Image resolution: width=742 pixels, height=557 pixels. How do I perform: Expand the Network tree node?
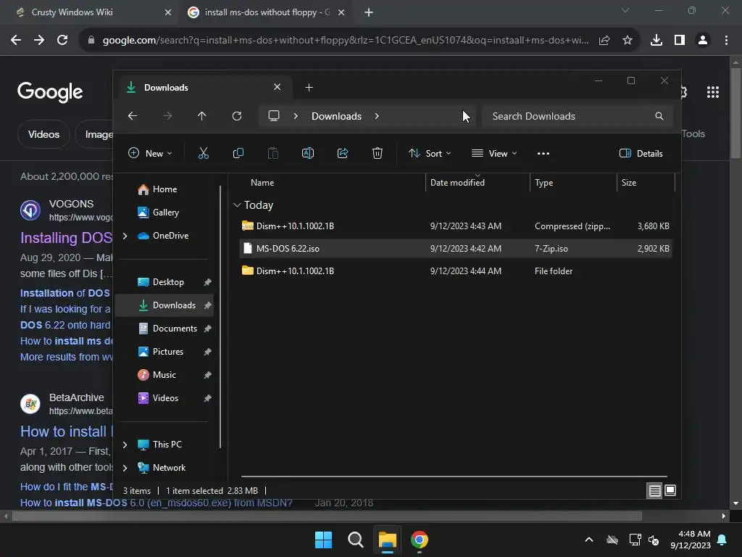(x=125, y=468)
